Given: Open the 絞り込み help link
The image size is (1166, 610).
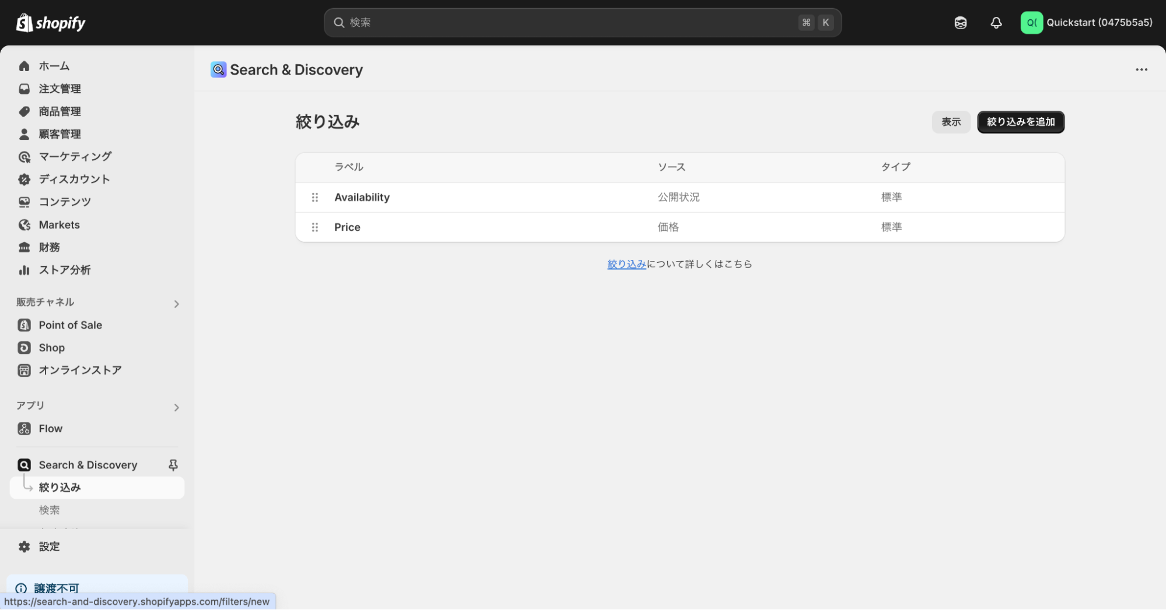Looking at the screenshot, I should tap(626, 263).
